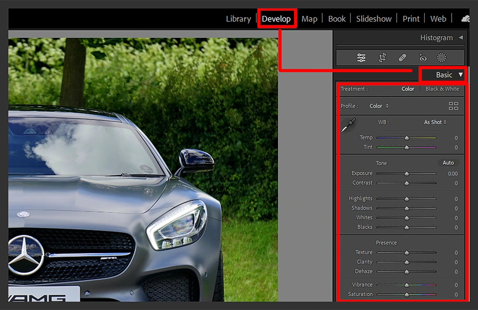
Task: Click the Profile label
Action: click(x=349, y=106)
